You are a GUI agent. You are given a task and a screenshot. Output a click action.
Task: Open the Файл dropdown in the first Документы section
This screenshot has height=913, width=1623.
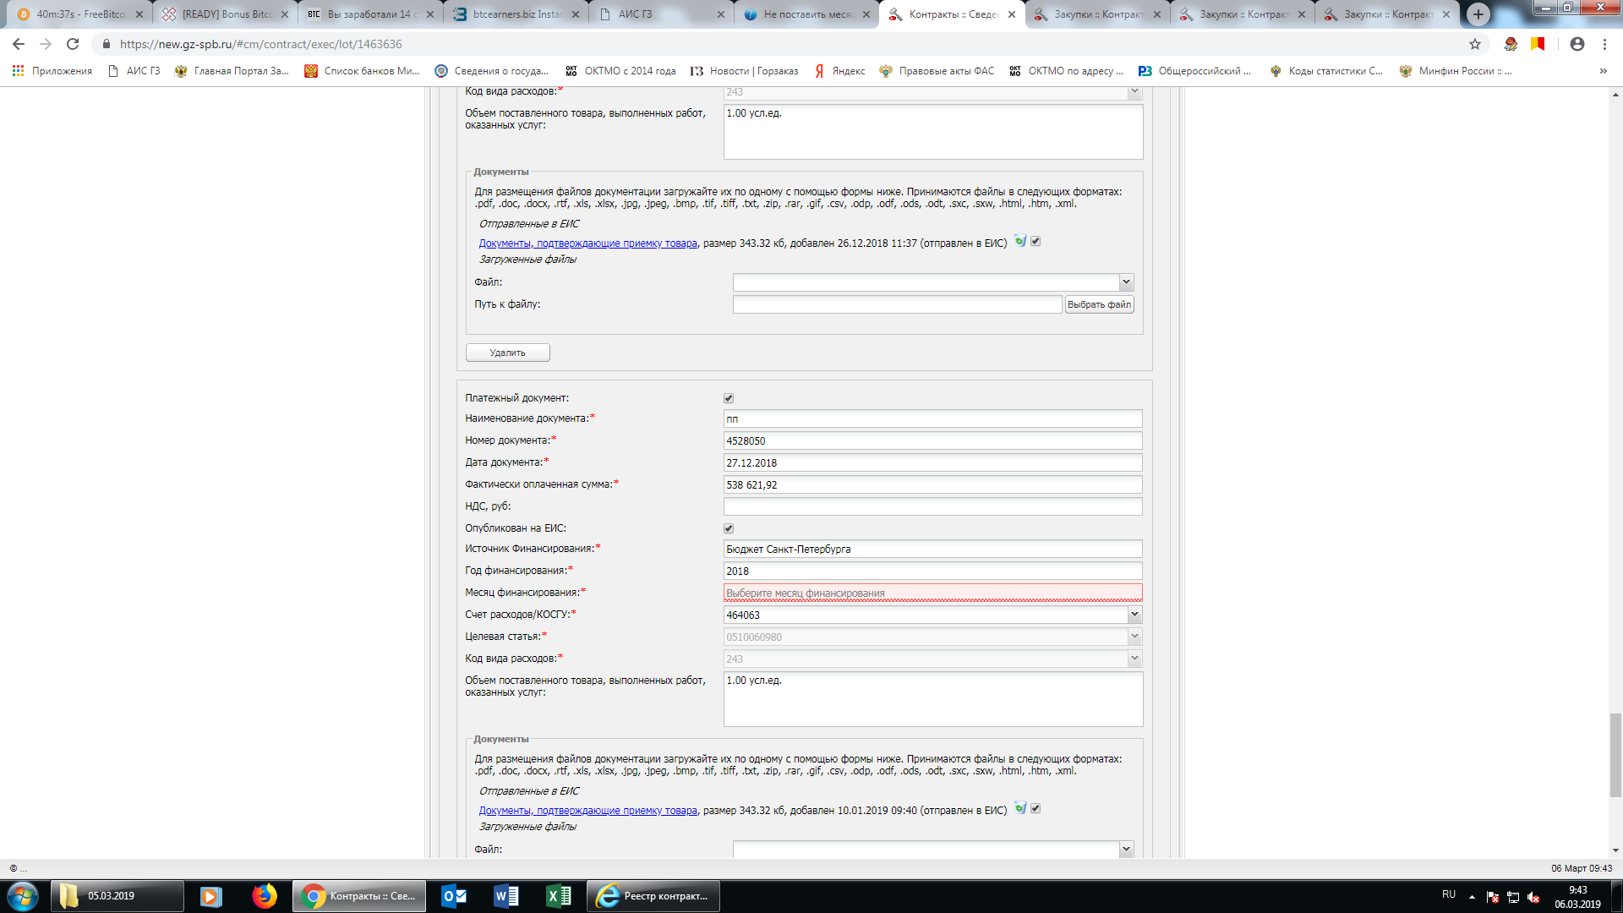(1126, 282)
